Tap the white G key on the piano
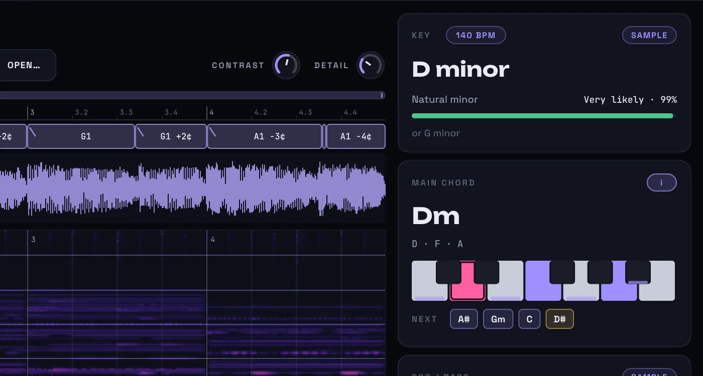The height and width of the screenshot is (376, 703). [x=581, y=293]
